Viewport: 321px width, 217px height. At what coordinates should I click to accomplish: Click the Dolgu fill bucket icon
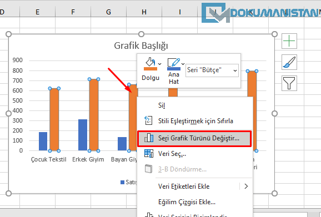151,62
